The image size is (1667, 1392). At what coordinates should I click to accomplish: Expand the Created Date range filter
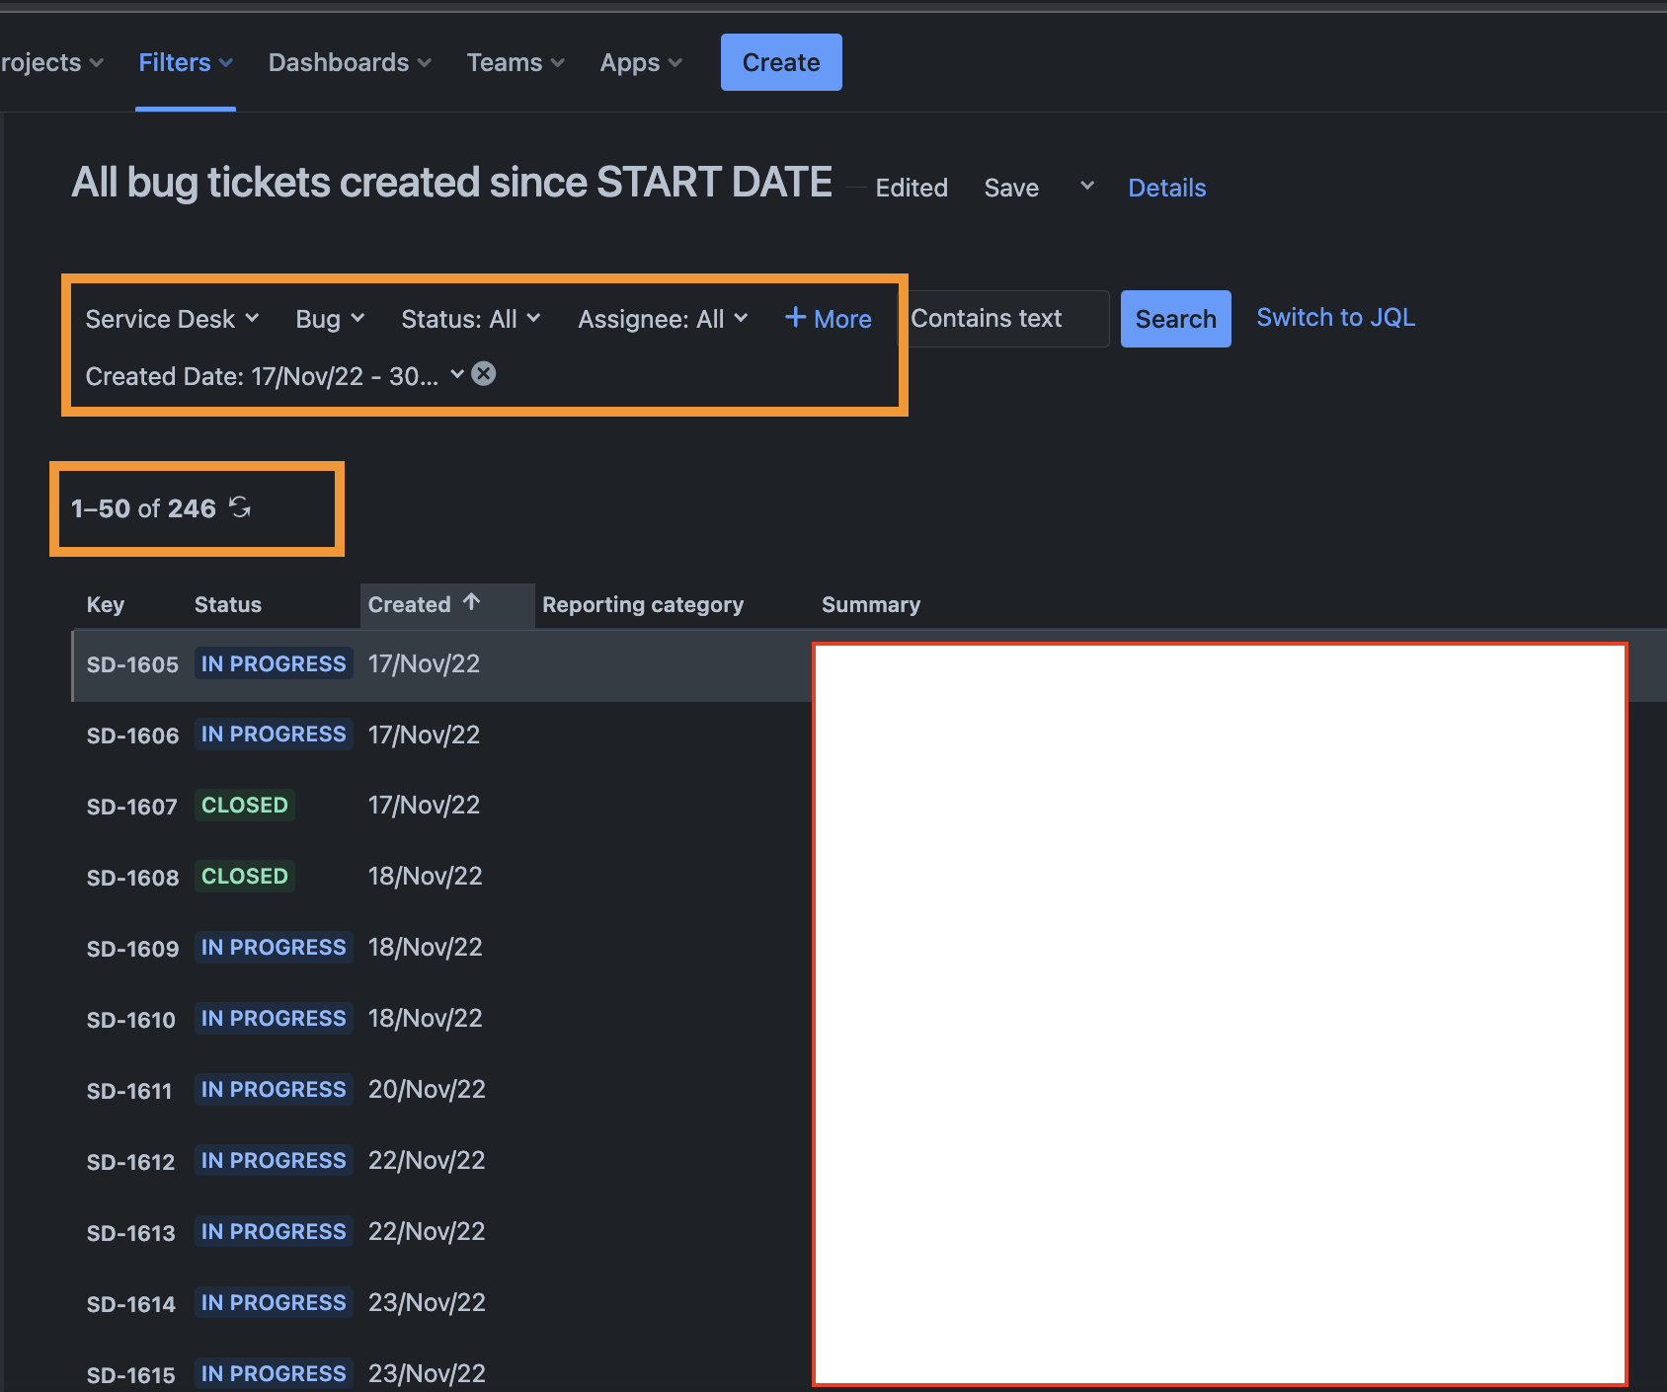[x=274, y=376]
